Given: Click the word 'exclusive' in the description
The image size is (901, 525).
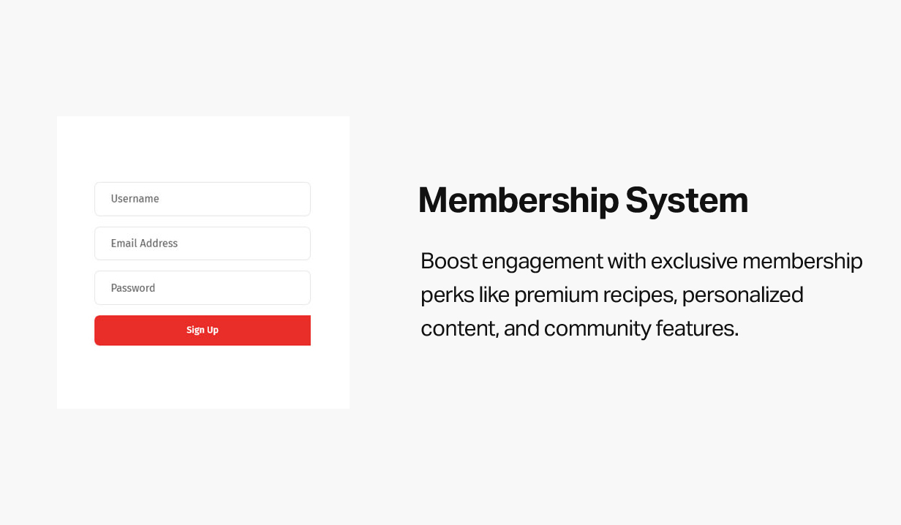Looking at the screenshot, I should pyautogui.click(x=693, y=261).
